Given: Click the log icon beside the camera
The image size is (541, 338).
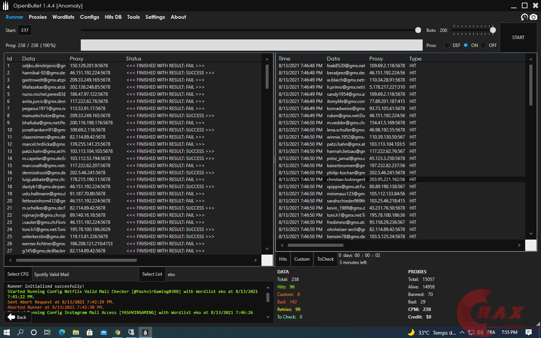Looking at the screenshot, I should (524, 17).
